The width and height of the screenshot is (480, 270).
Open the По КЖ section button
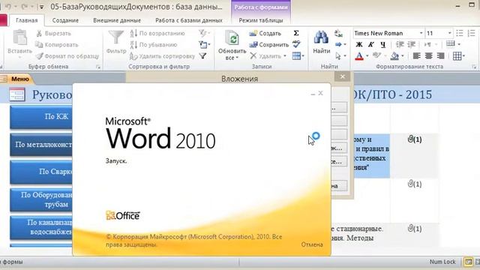(x=41, y=117)
